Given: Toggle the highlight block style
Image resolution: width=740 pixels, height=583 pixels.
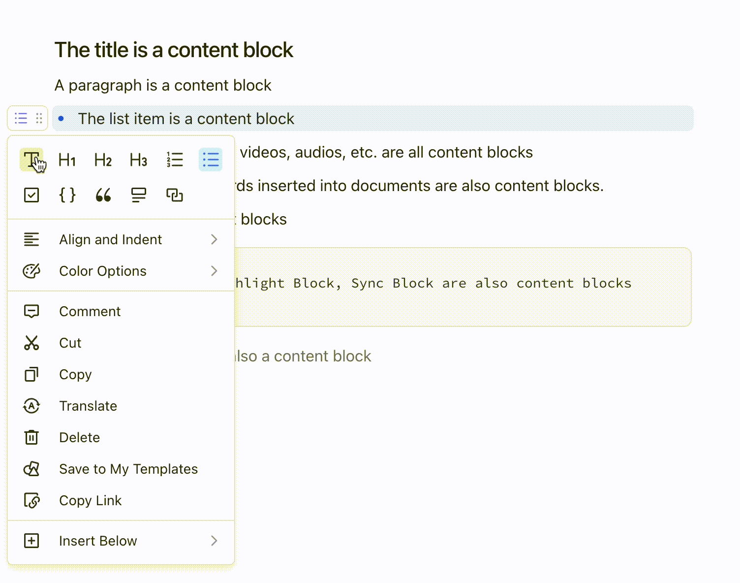Looking at the screenshot, I should (138, 195).
